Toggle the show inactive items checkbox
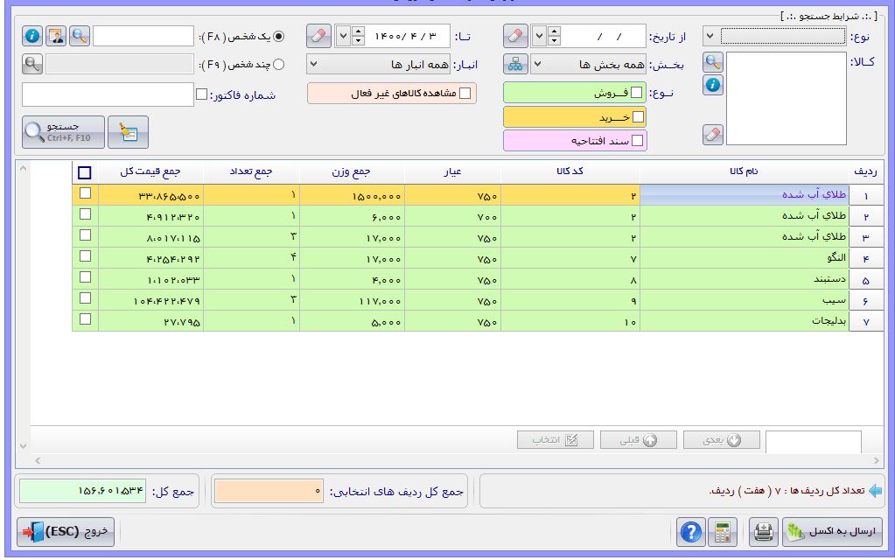895x560 pixels. 465,93
